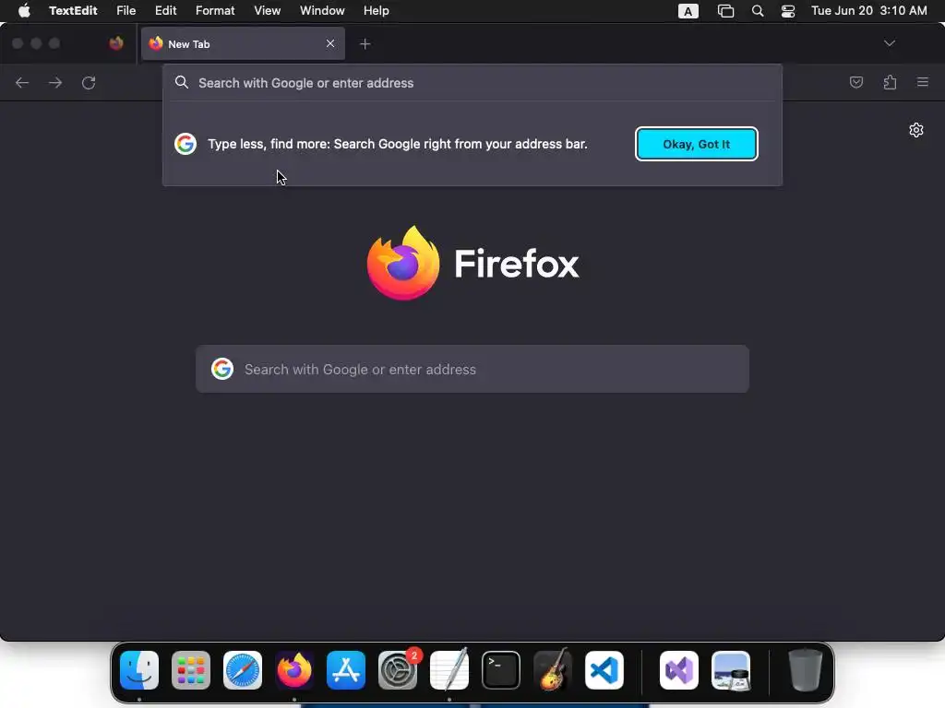Click the Google logo in center search box

click(222, 369)
